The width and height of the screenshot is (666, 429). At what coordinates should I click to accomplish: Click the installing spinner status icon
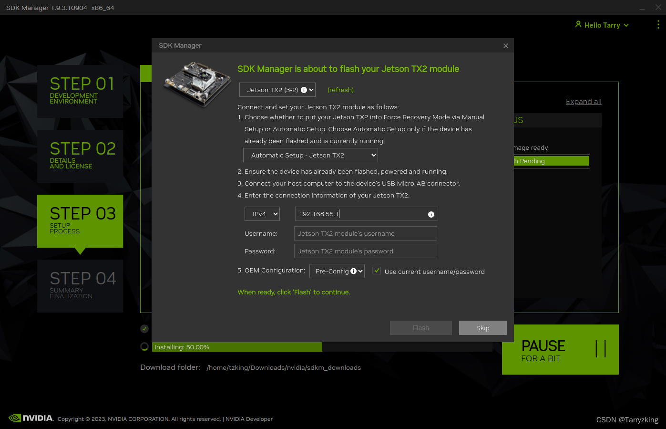[x=144, y=346]
